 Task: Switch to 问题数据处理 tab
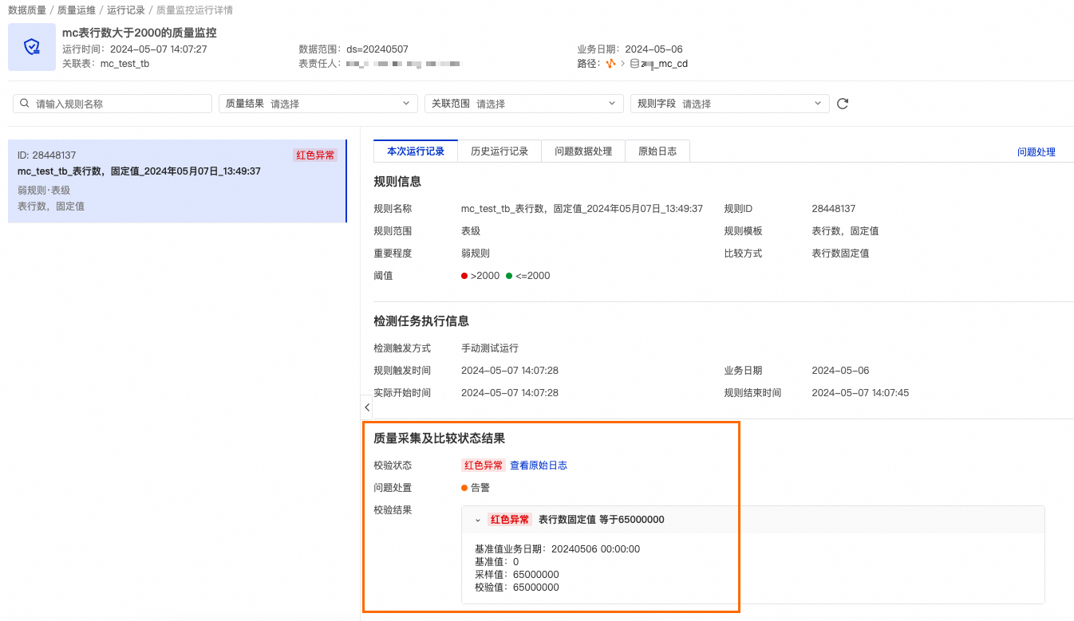click(x=583, y=151)
